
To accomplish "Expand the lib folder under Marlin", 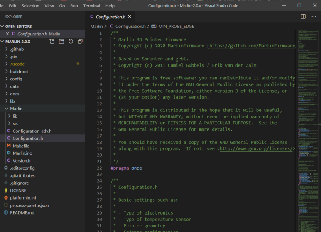I will tap(9, 116).
